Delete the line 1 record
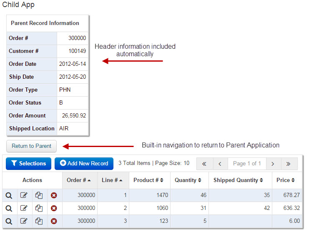Screen dimensions: 309x232 click(54, 195)
